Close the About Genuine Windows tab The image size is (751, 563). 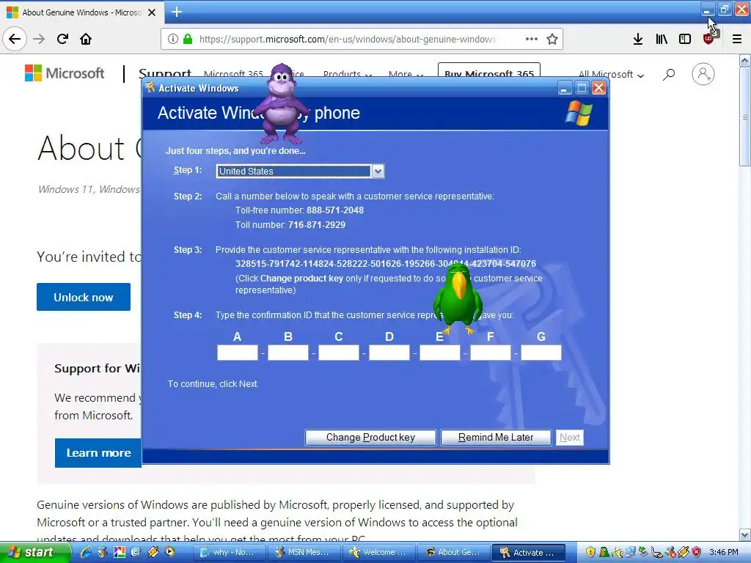(152, 12)
